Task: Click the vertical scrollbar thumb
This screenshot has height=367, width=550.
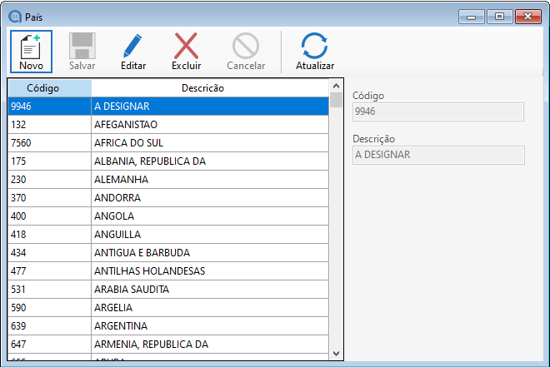Action: pos(336,101)
